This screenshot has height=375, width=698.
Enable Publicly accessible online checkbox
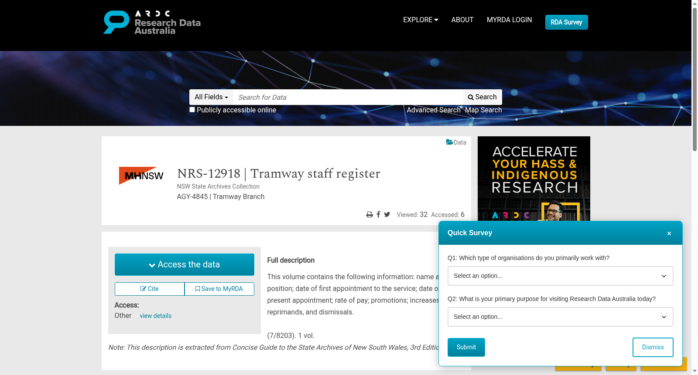coord(192,110)
